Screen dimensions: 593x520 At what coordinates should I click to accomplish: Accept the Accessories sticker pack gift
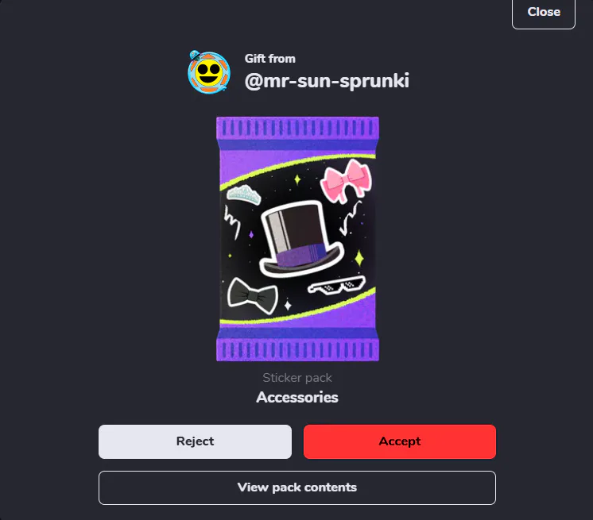[x=399, y=441]
